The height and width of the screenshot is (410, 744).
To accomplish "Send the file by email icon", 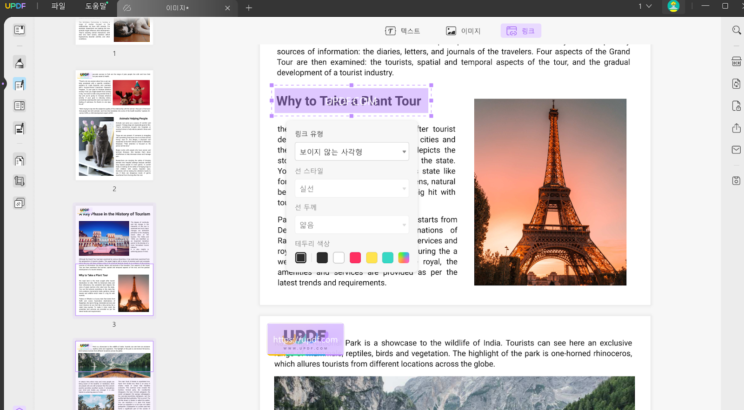I will 736,150.
